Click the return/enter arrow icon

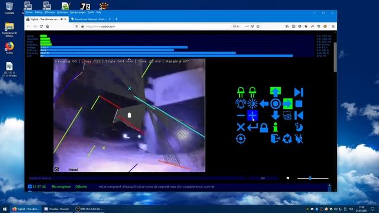tap(252, 127)
